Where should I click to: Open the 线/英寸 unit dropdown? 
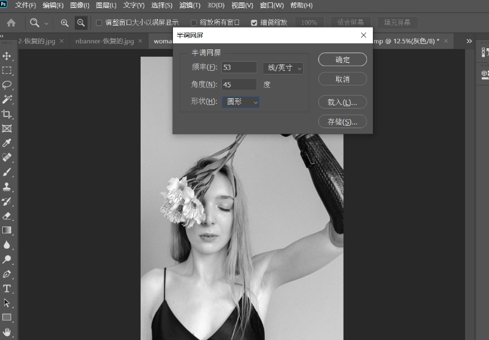283,68
